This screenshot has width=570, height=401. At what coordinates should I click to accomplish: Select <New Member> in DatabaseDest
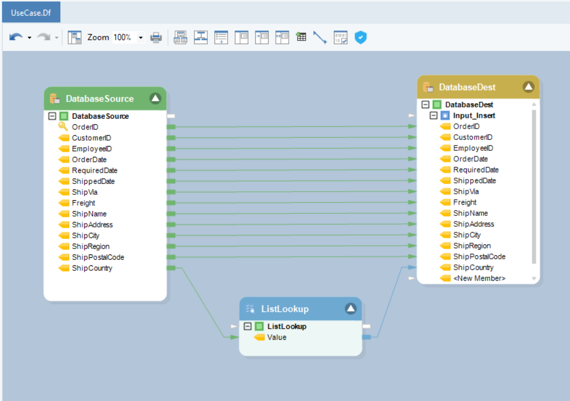479,278
